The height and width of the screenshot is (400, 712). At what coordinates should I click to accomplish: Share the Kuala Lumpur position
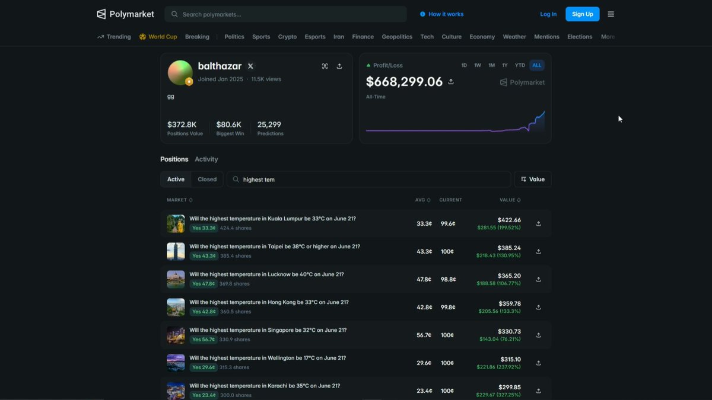539,224
